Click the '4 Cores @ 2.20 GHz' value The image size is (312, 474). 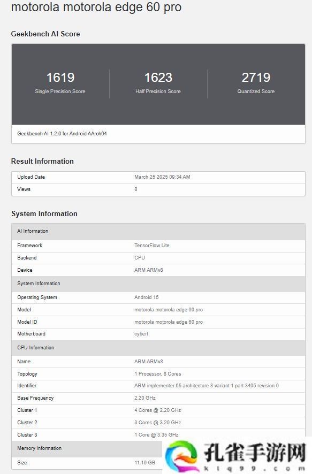click(x=158, y=410)
